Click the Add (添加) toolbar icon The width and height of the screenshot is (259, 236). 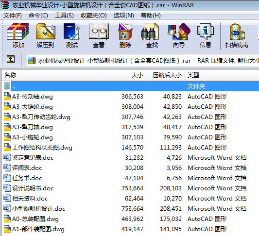tap(18, 32)
